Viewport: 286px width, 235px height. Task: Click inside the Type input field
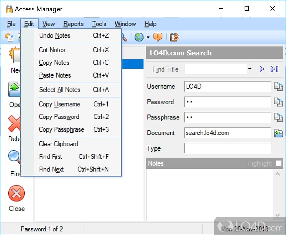(227, 148)
